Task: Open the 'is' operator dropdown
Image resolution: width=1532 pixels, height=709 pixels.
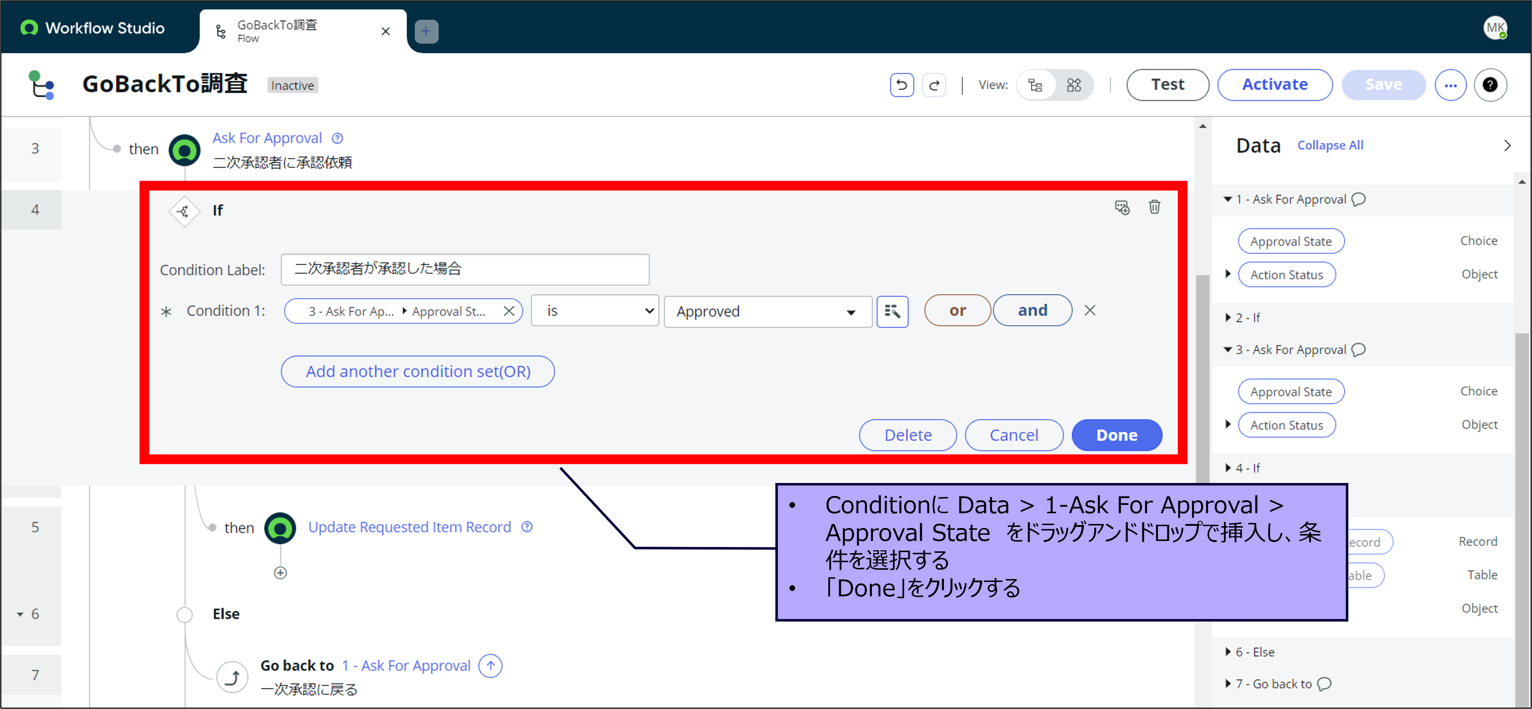Action: (x=594, y=311)
